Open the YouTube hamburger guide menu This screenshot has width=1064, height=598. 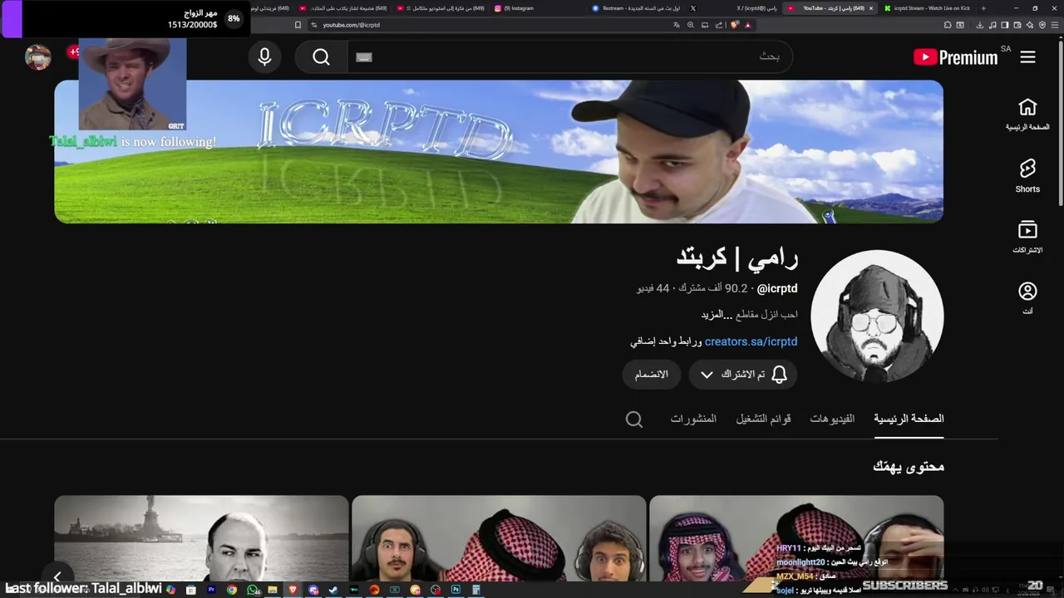point(1027,57)
